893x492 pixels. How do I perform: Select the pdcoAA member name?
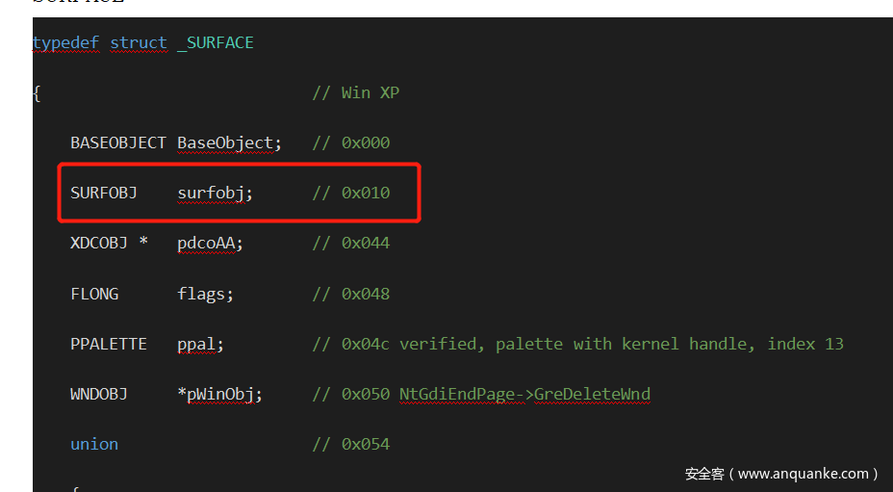click(209, 244)
